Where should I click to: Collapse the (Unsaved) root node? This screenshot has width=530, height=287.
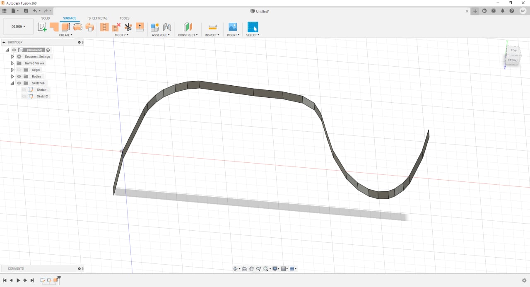[7, 50]
